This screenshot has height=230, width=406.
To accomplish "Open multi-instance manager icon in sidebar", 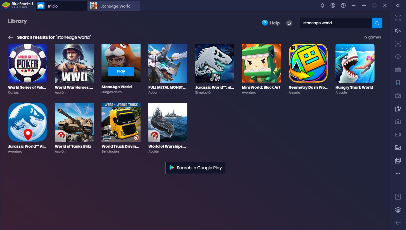I will (398, 161).
